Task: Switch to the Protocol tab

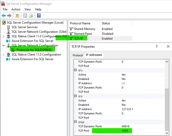Action: (78, 55)
